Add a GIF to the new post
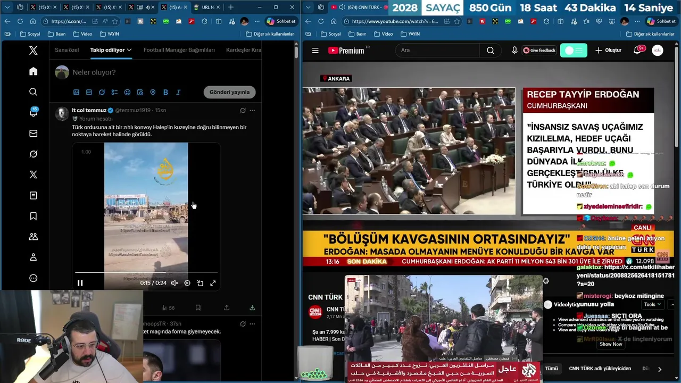This screenshot has height=383, width=681. pyautogui.click(x=89, y=92)
